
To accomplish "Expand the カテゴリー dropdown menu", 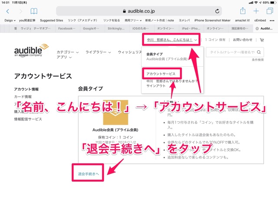I will (67, 52).
